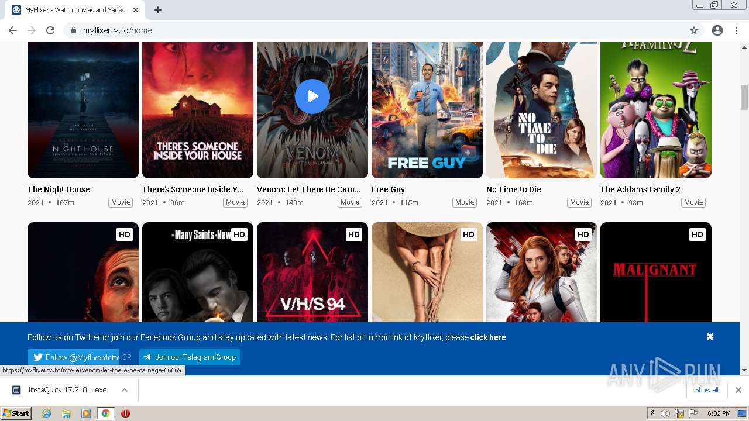Expand InstaQuick download options chevron
Screen dimensions: 749x421
tap(125, 390)
